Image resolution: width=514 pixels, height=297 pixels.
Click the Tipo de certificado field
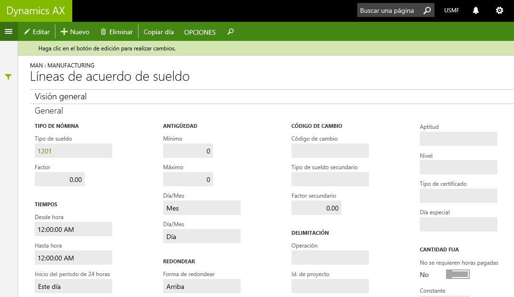(x=458, y=196)
